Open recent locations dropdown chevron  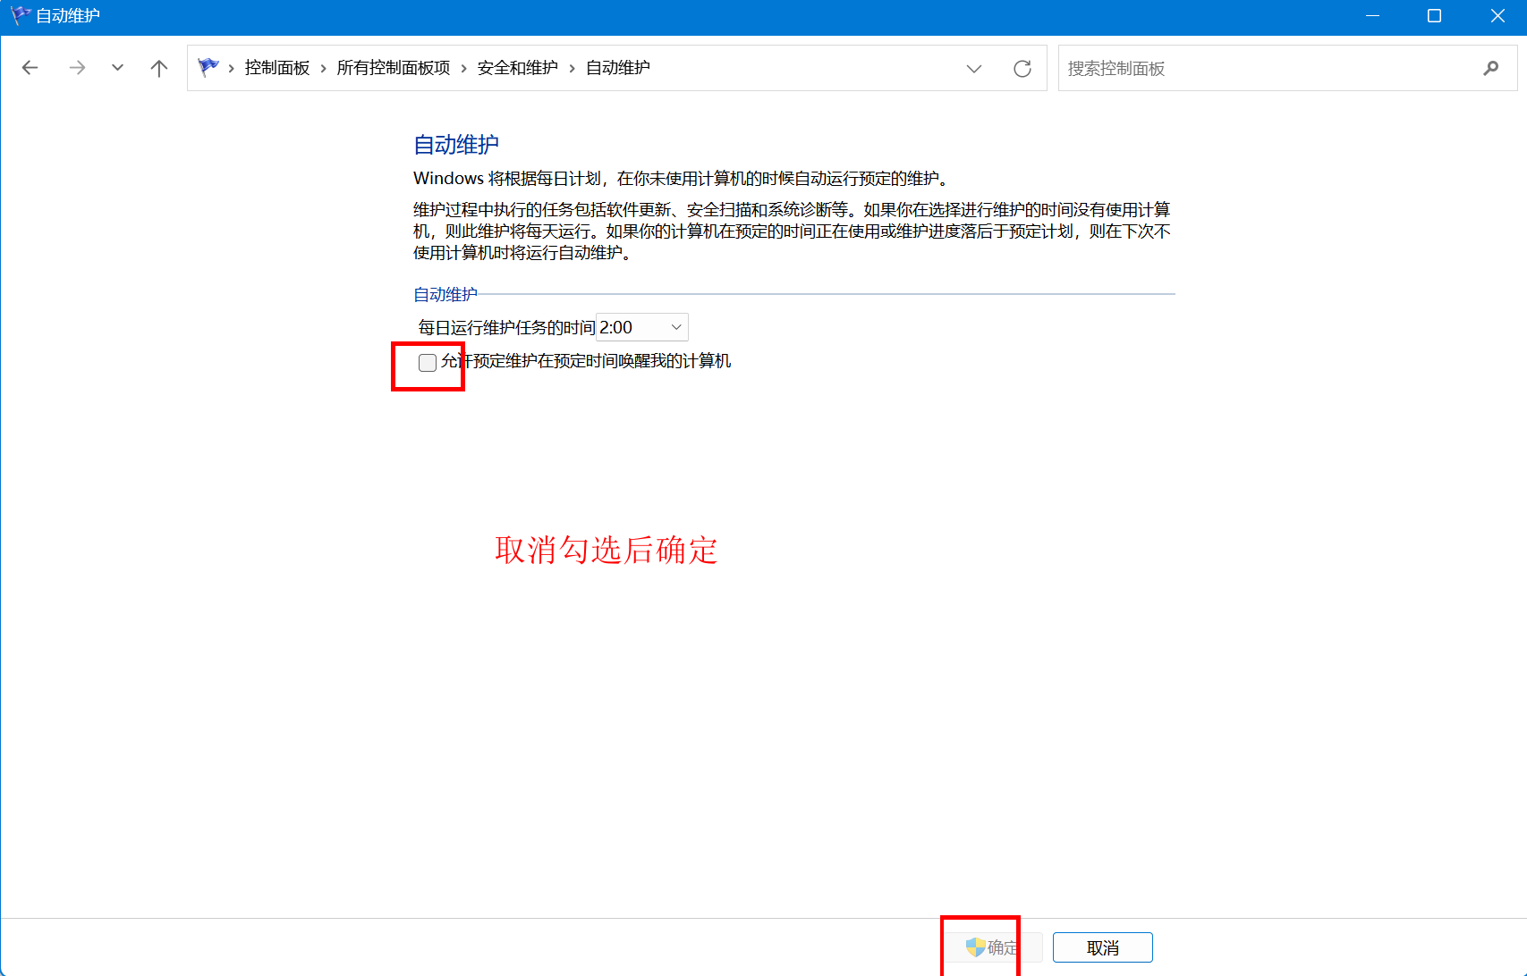[117, 68]
